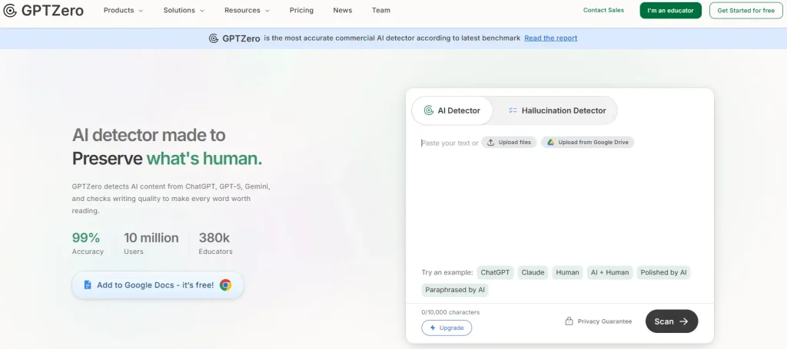Open the Read the report link
This screenshot has height=349, width=787.
(550, 38)
